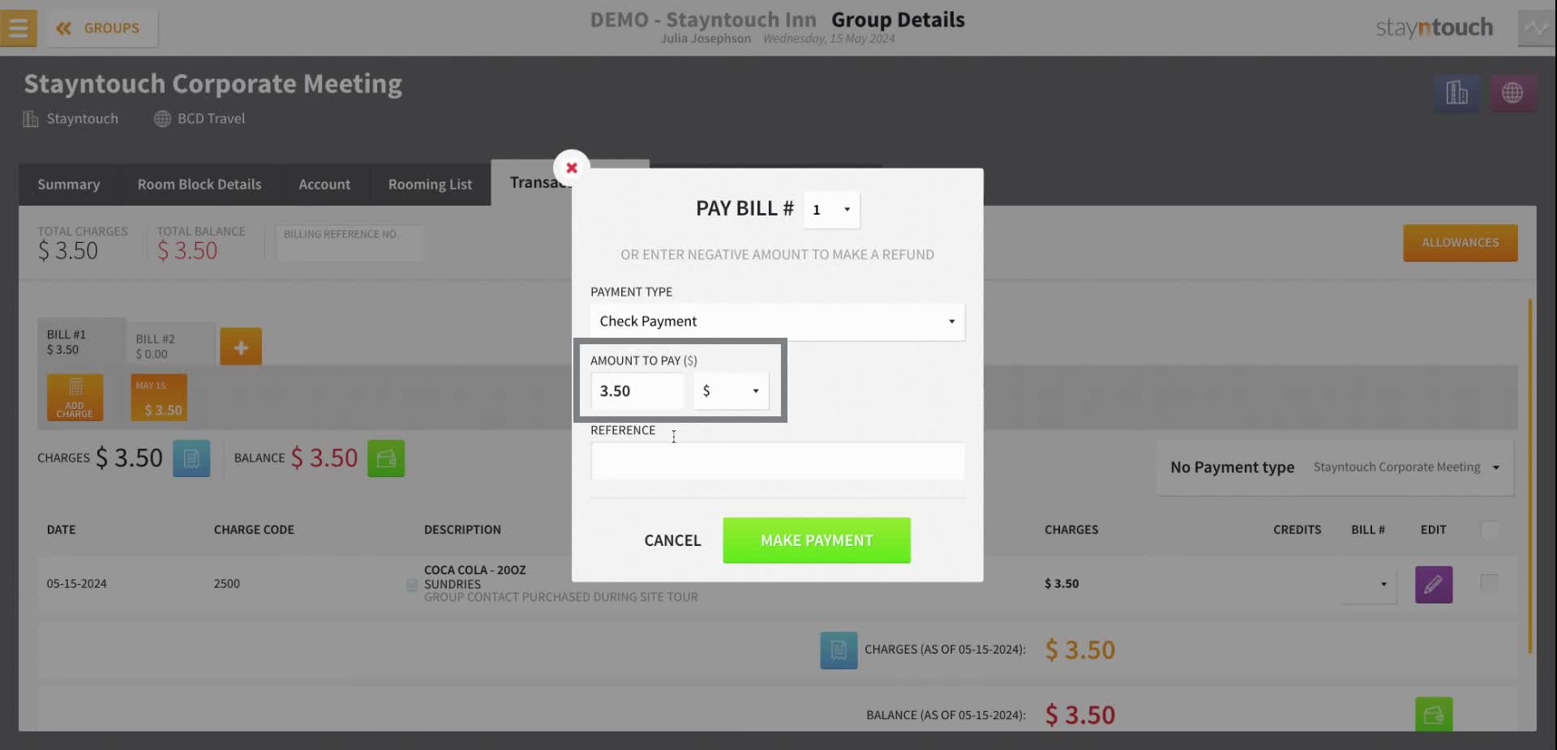Open the blue invoice icon near charges total

pyautogui.click(x=839, y=650)
